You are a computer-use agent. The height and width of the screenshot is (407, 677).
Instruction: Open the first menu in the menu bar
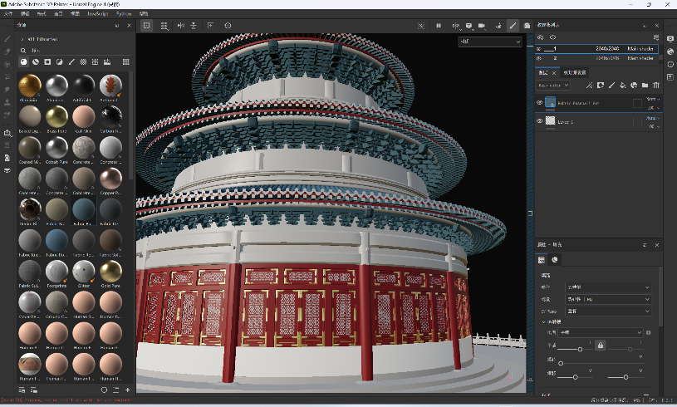click(x=8, y=14)
